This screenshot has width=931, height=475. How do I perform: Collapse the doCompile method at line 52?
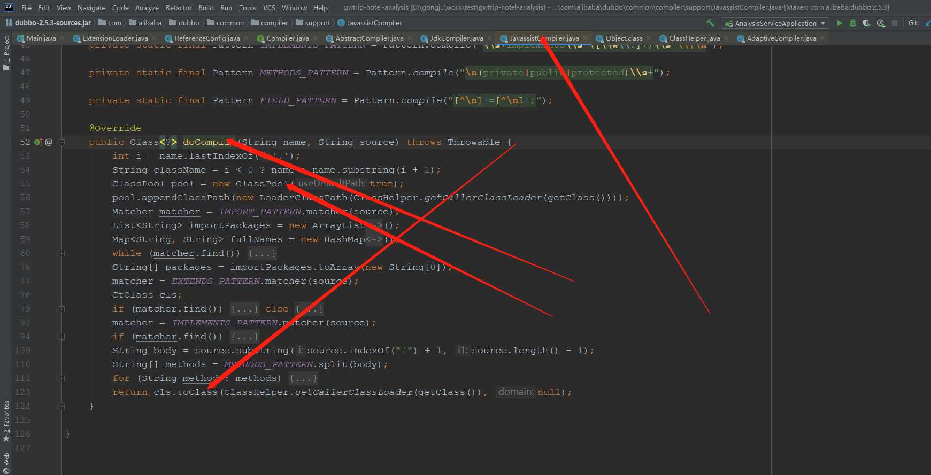(x=61, y=142)
